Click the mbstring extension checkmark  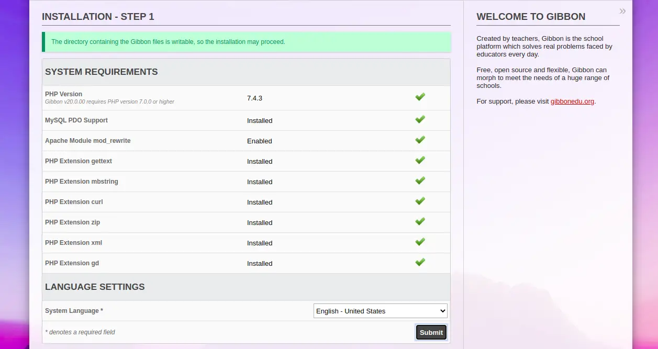(x=420, y=181)
